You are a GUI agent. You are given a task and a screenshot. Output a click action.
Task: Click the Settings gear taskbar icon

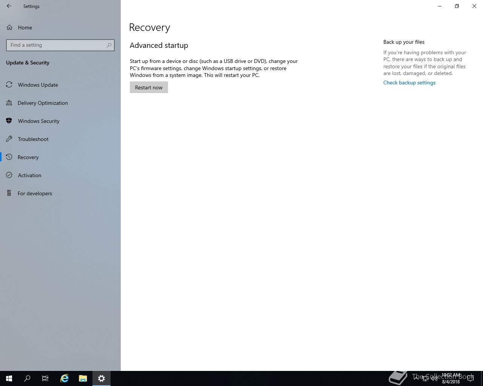(102, 378)
